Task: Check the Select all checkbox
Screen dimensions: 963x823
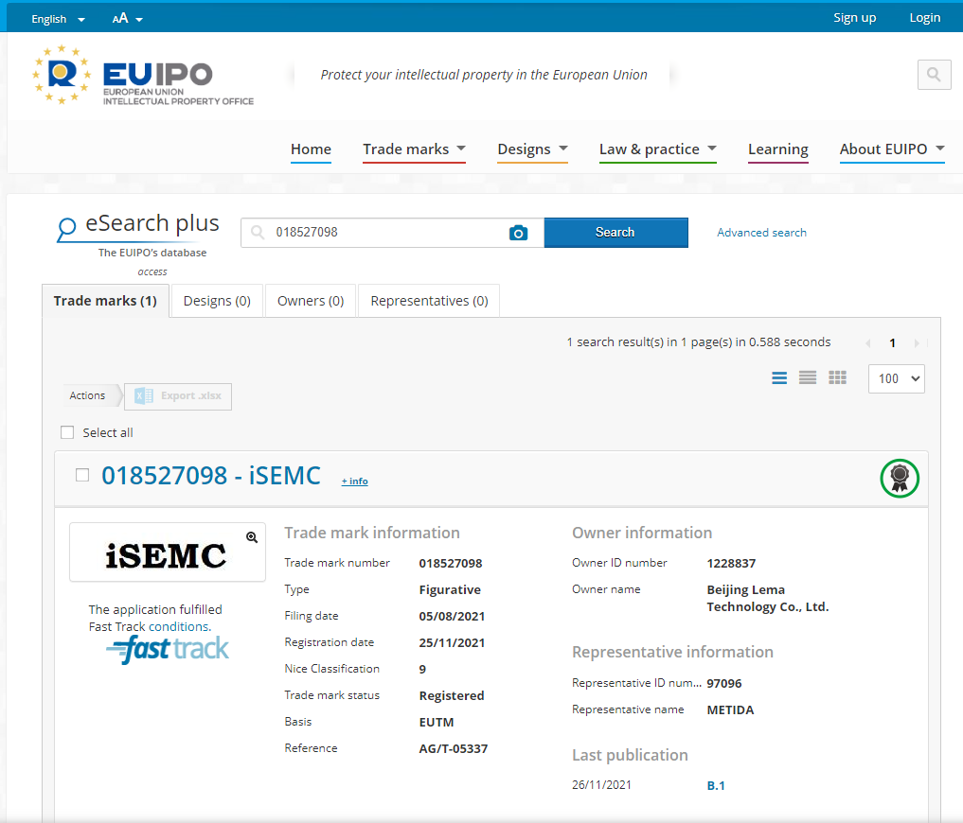Action: (67, 432)
